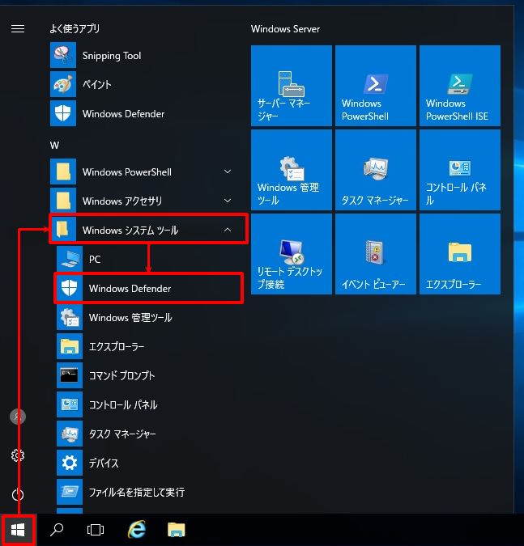
Task: Open PC under Windows システム ツール
Action: click(148, 259)
